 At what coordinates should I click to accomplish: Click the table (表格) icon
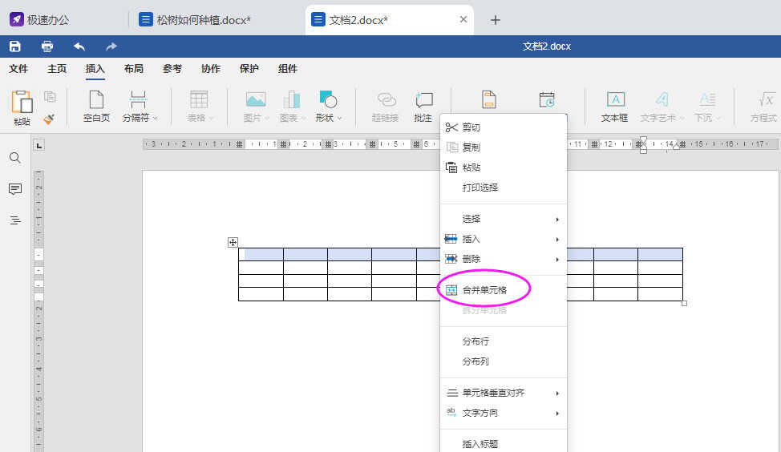click(x=199, y=99)
